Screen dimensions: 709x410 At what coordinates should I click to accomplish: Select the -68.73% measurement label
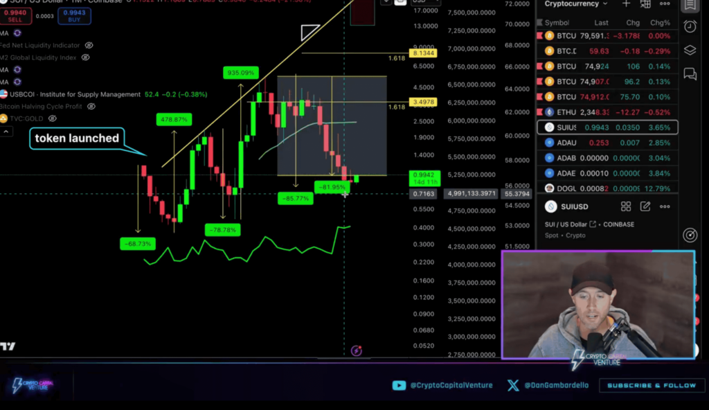pos(138,244)
